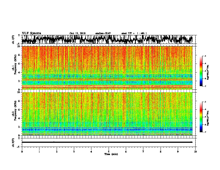
Task: Click time axis tick label "6"
Action: click(126, 152)
